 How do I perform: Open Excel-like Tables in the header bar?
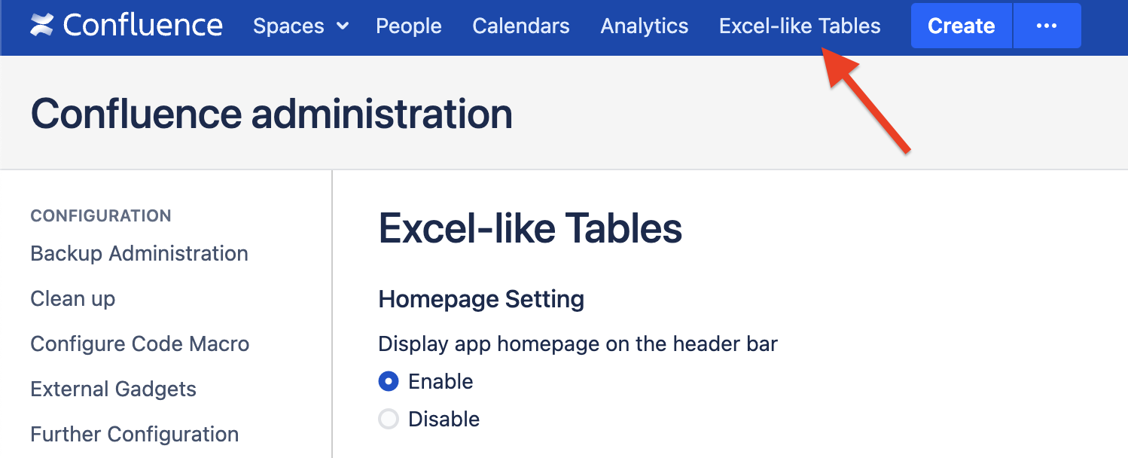click(x=800, y=26)
